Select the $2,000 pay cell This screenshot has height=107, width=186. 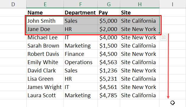[x=109, y=29]
